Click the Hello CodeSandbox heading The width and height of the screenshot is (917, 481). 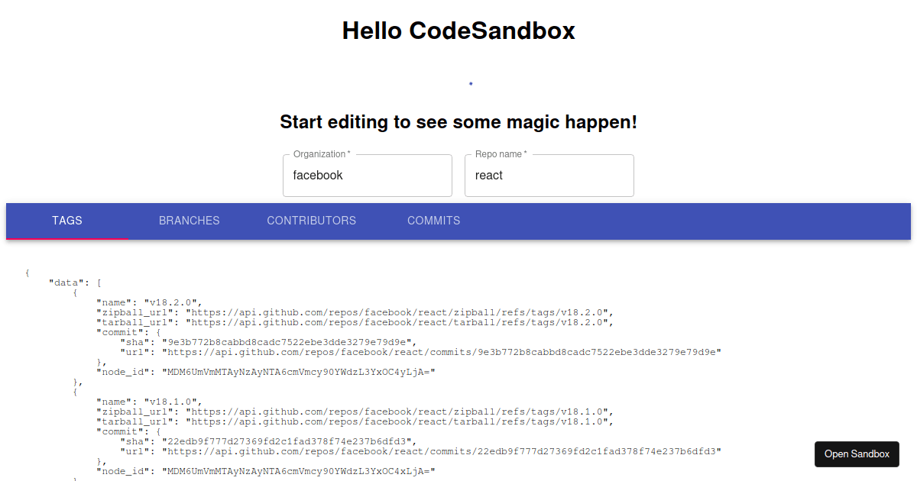458,31
